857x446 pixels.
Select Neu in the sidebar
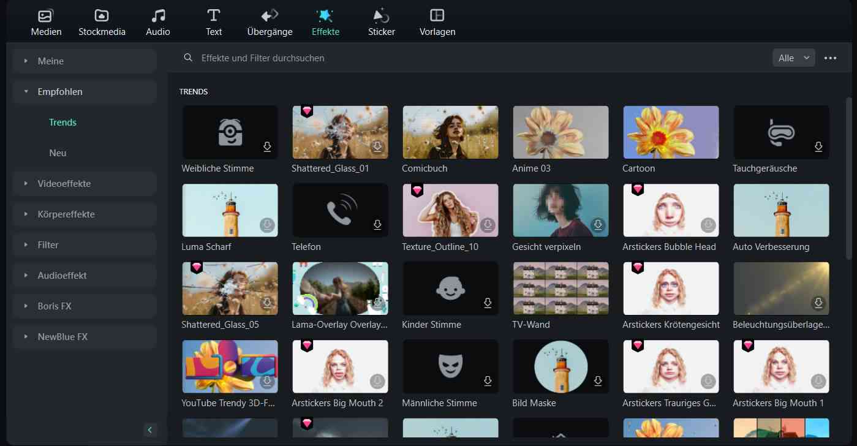pos(58,153)
